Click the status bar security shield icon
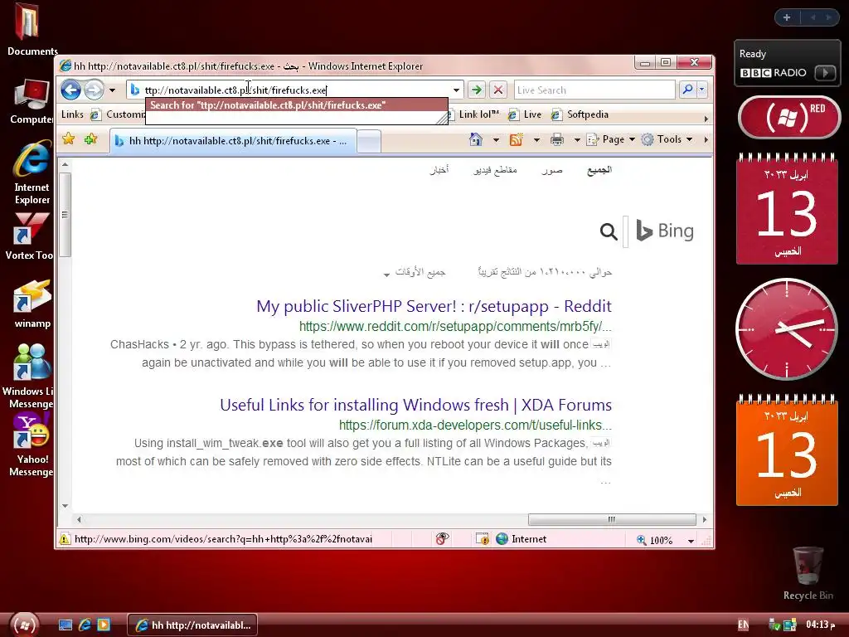The height and width of the screenshot is (637, 849). [482, 539]
